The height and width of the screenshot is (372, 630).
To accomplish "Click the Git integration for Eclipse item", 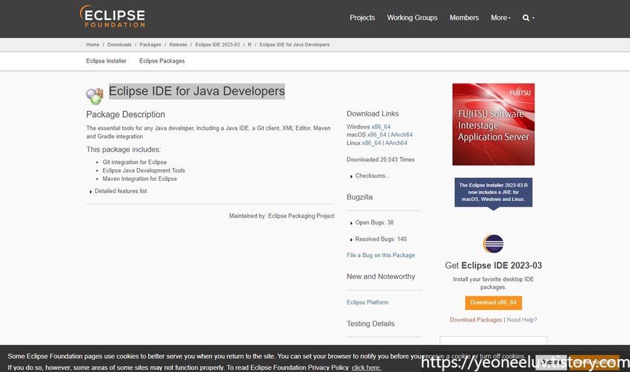I will [x=134, y=162].
